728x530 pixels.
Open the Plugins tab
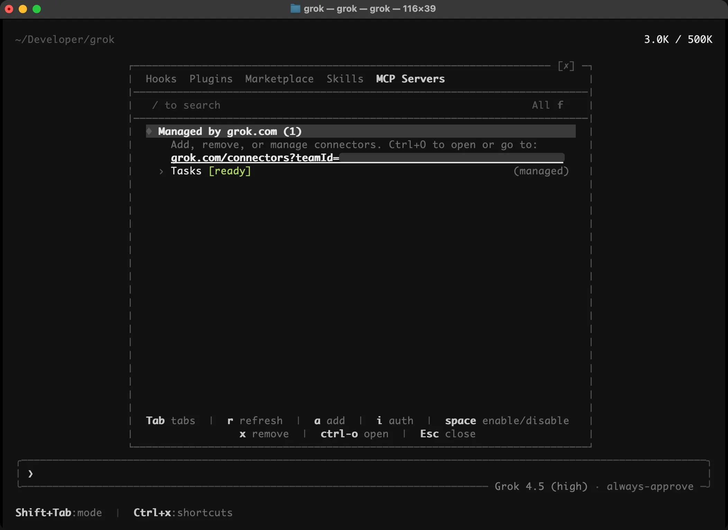click(211, 79)
